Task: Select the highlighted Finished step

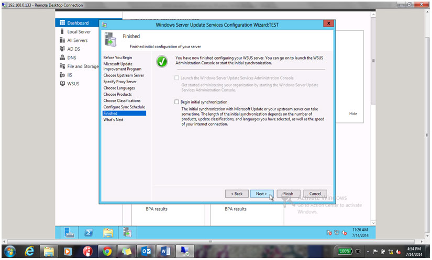Action: tap(124, 114)
